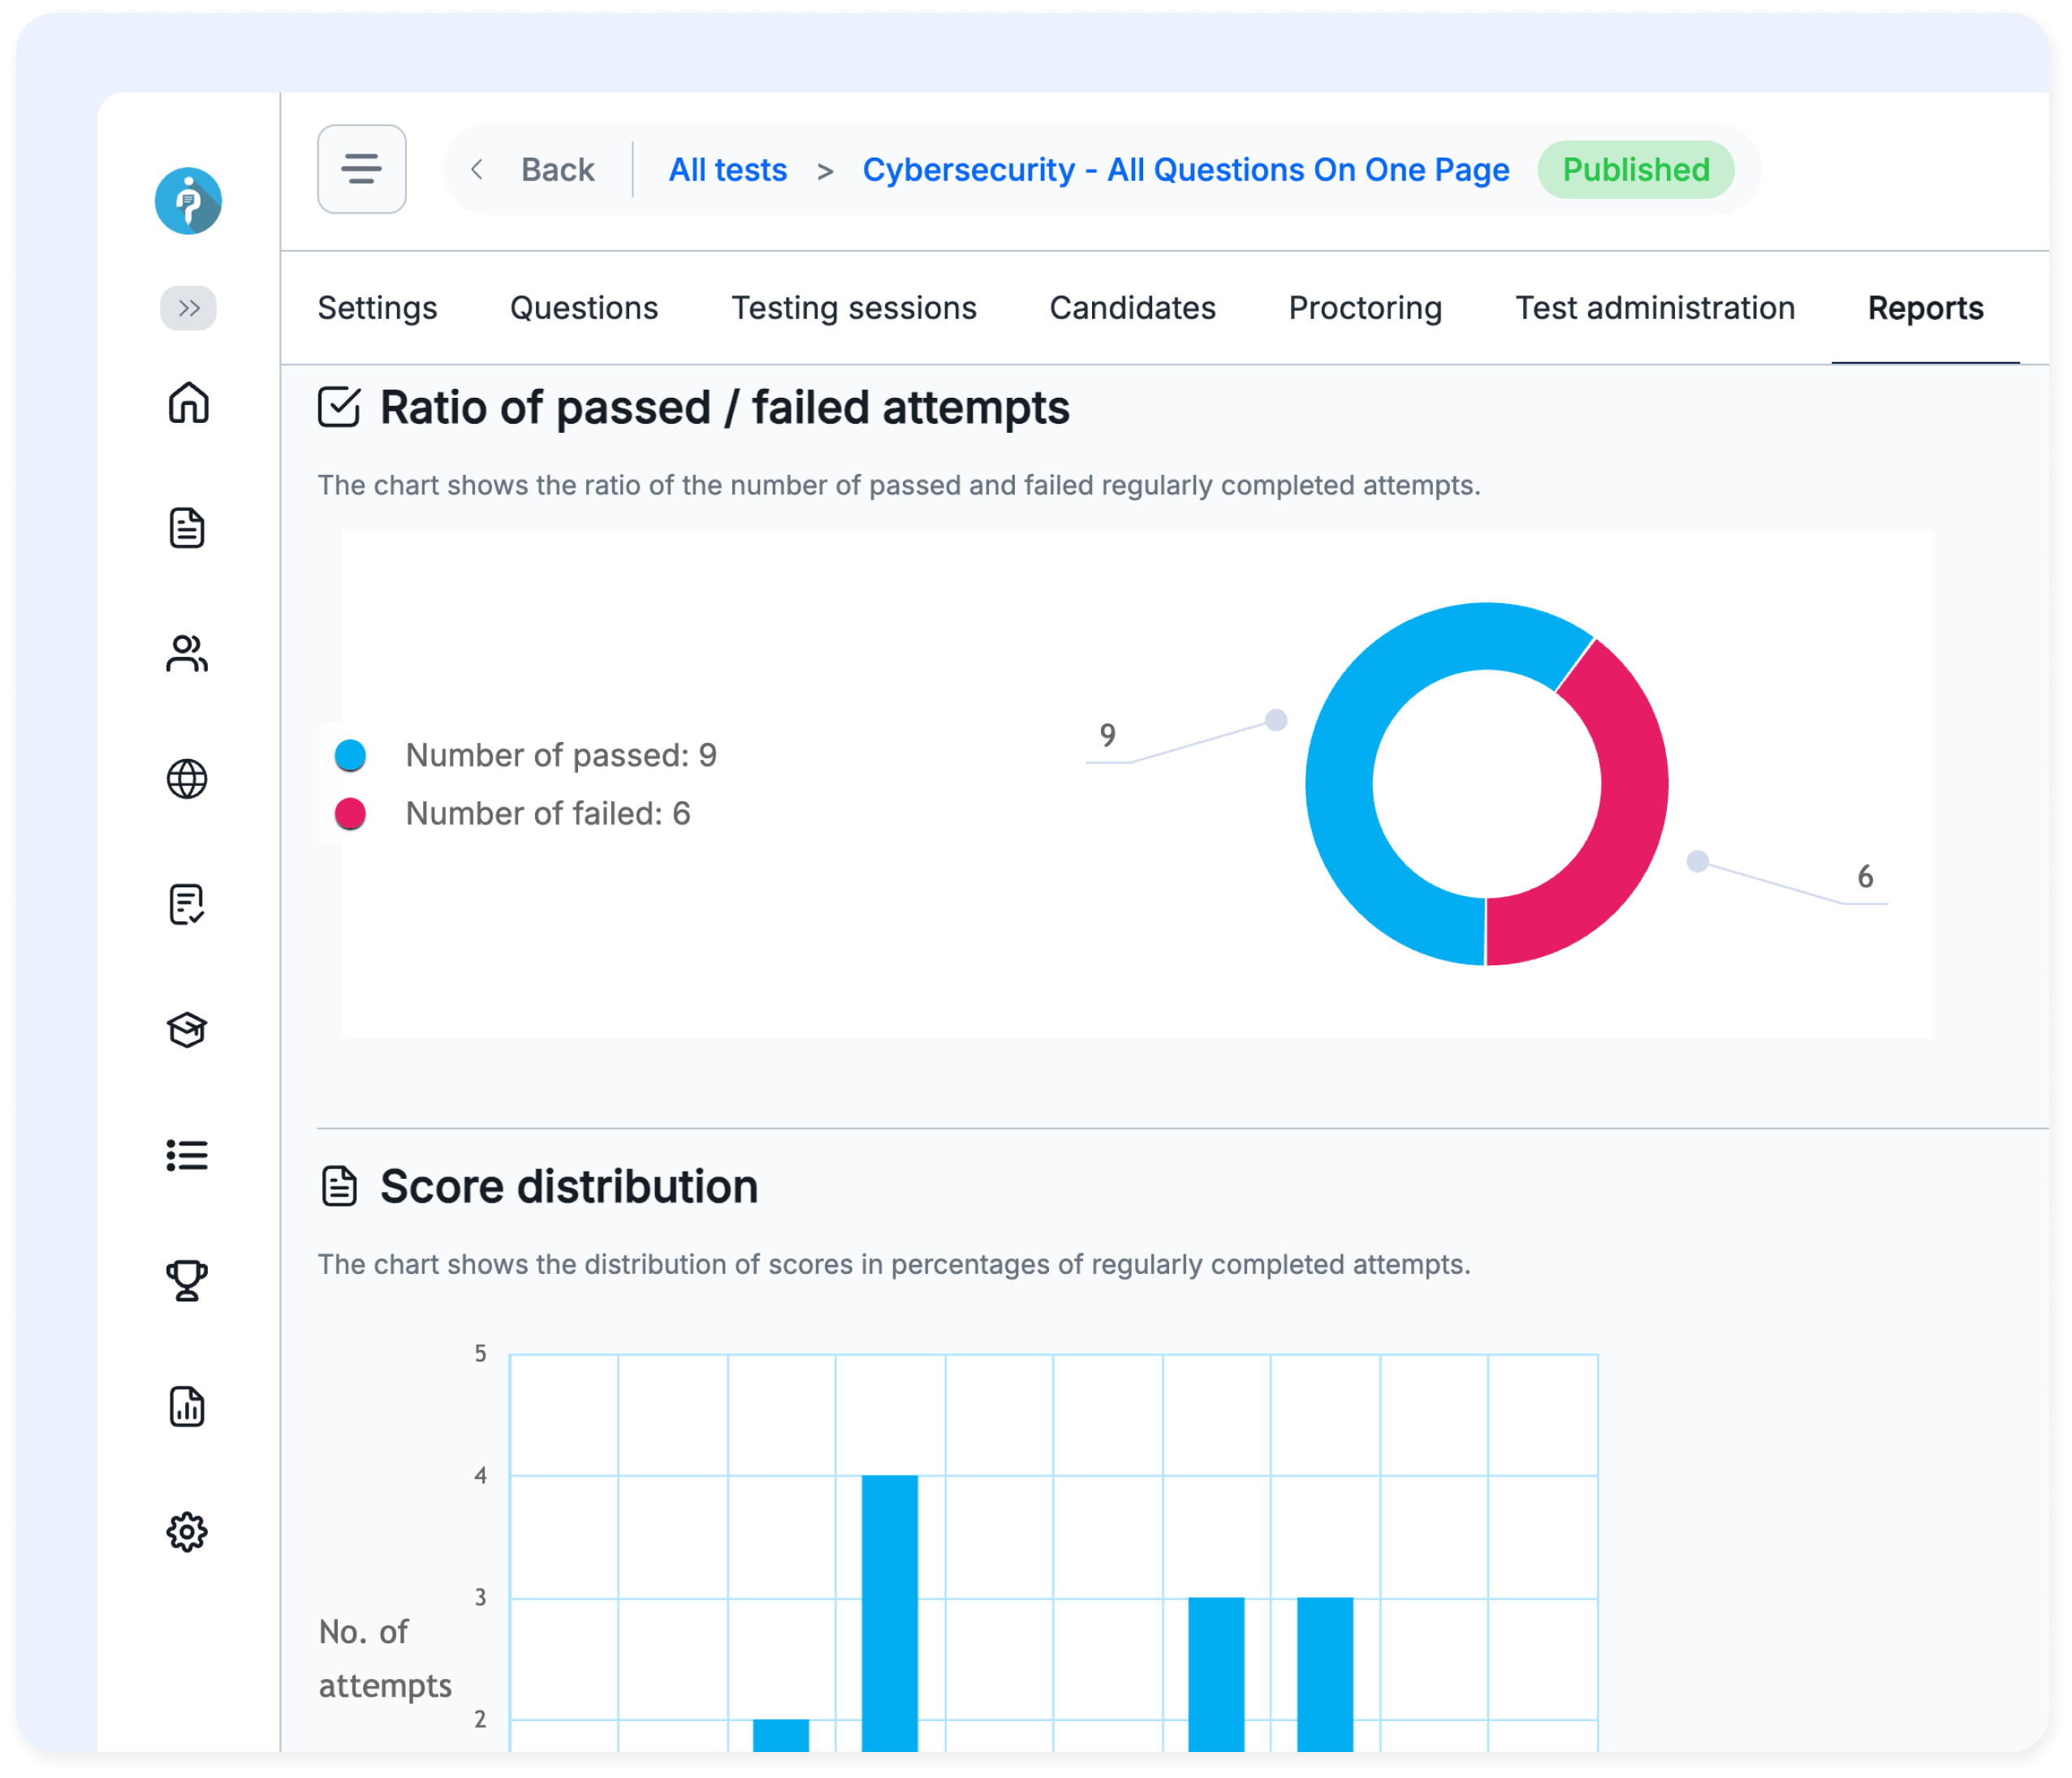2072x1778 pixels.
Task: Switch to the Questions tab
Action: click(x=584, y=308)
